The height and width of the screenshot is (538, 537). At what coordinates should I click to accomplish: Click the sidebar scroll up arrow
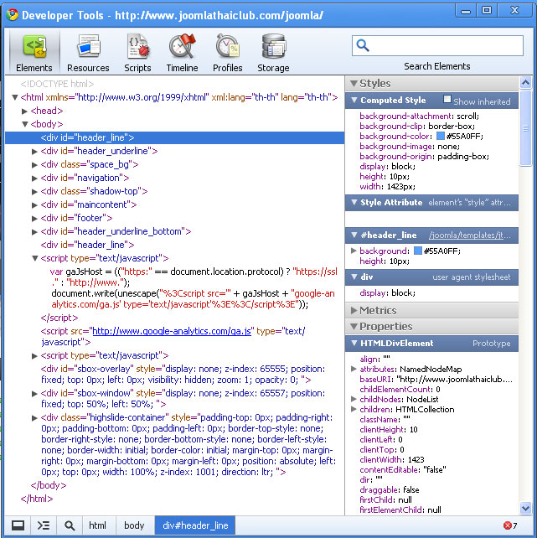[x=525, y=82]
